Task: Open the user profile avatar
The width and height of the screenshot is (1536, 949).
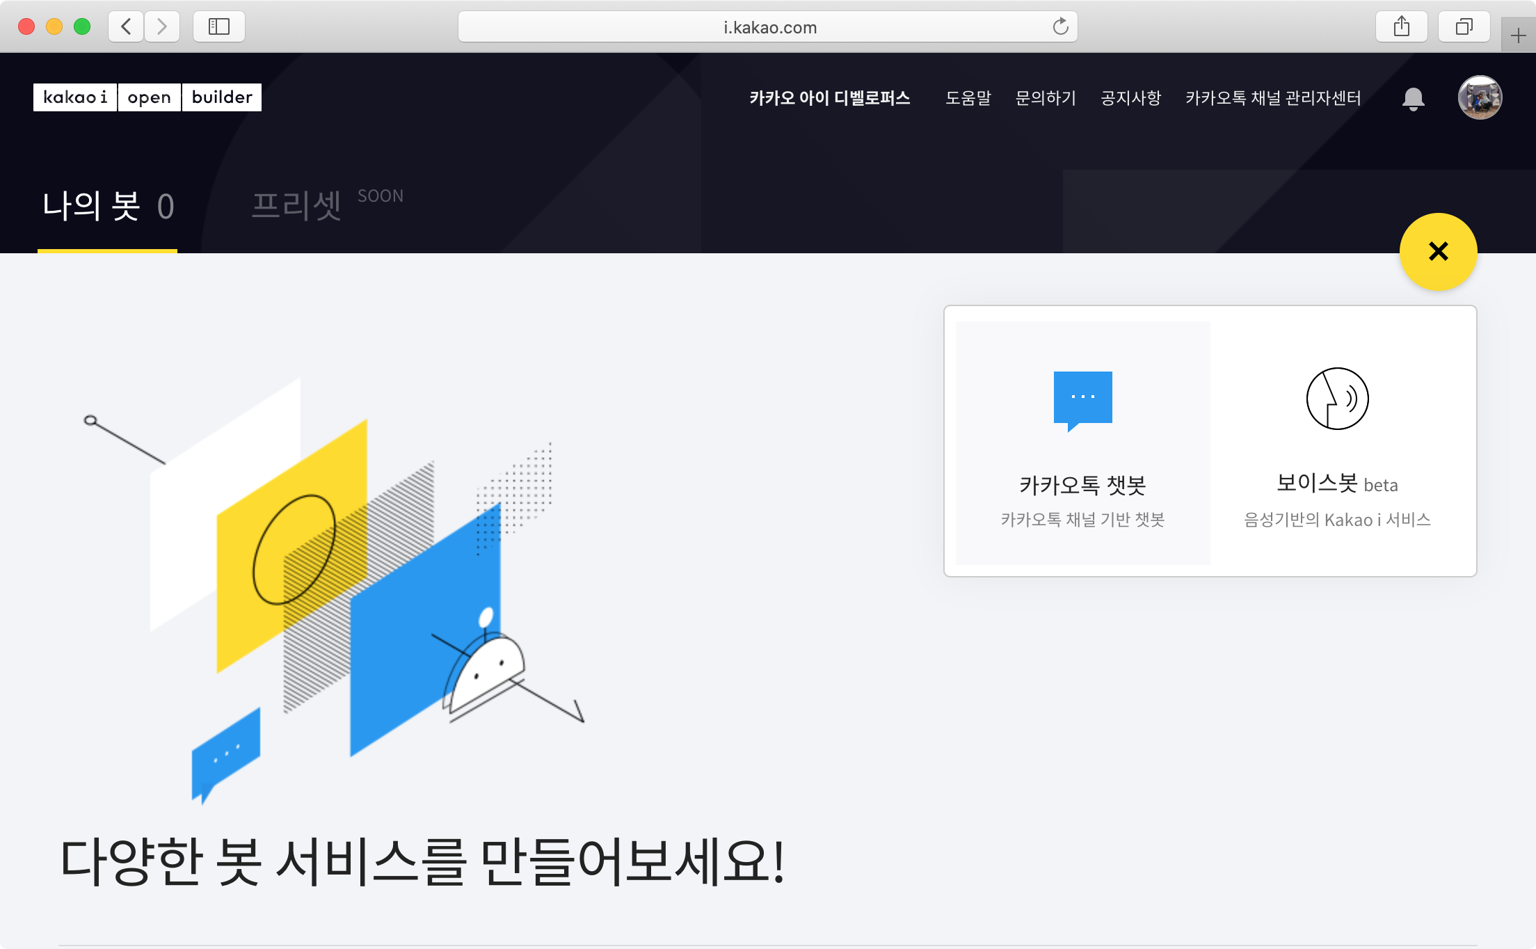Action: [x=1480, y=97]
